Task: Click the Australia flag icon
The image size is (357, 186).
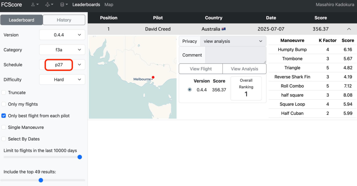Action: [223, 29]
